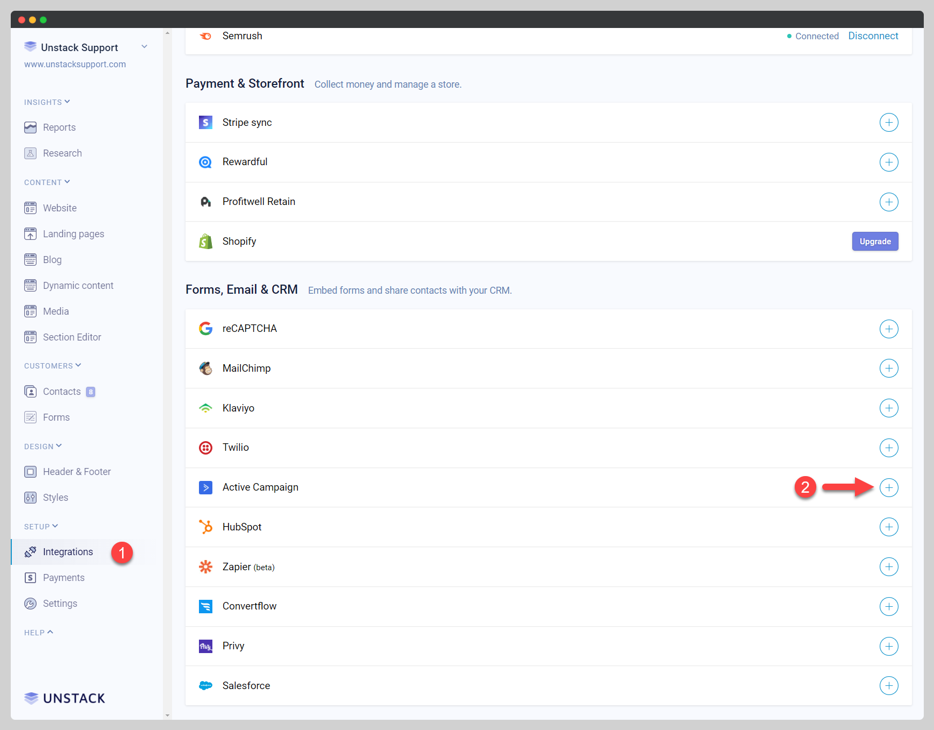Add the MailChimp integration plus icon
934x730 pixels.
(x=889, y=368)
